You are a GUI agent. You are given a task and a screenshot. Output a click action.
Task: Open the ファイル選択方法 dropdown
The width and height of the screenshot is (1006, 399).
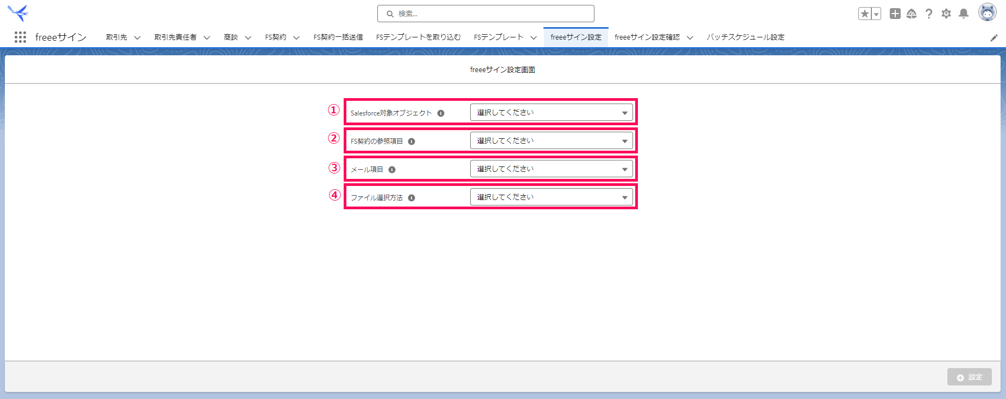tap(552, 197)
